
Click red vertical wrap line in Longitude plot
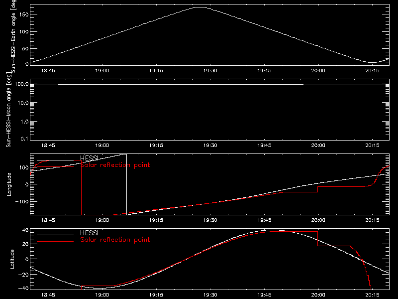click(81, 188)
